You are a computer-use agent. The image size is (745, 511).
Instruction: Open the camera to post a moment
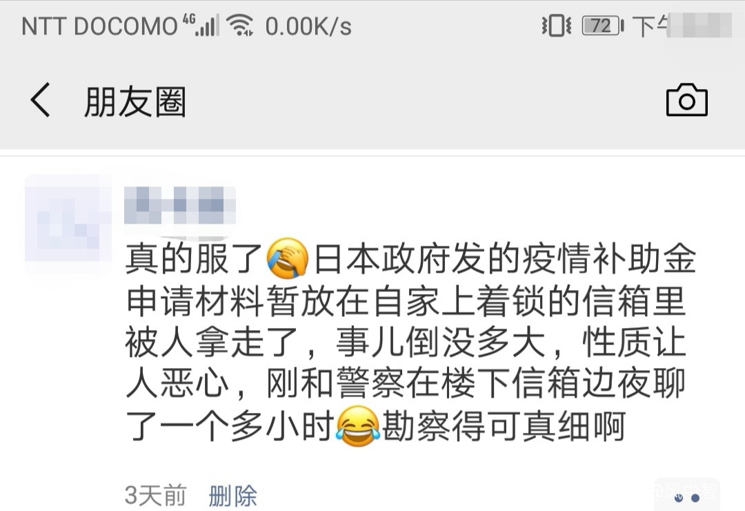[x=686, y=99]
